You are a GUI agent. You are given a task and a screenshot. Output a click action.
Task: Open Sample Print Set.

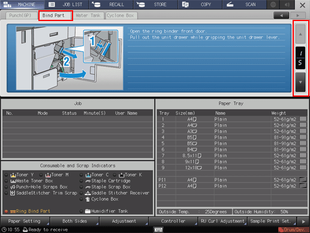tap(272, 221)
